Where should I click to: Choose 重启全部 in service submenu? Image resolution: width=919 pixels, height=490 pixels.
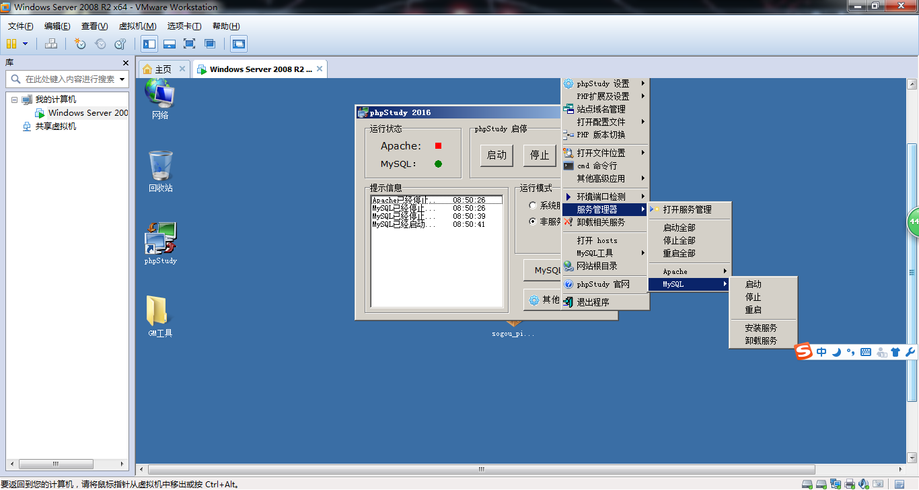[690, 253]
